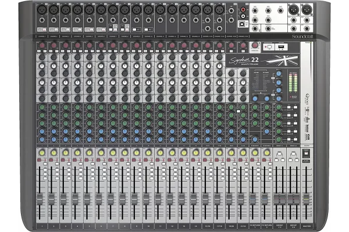
Task: Click the USB type-B port on rear panel
Action: coord(241,23)
